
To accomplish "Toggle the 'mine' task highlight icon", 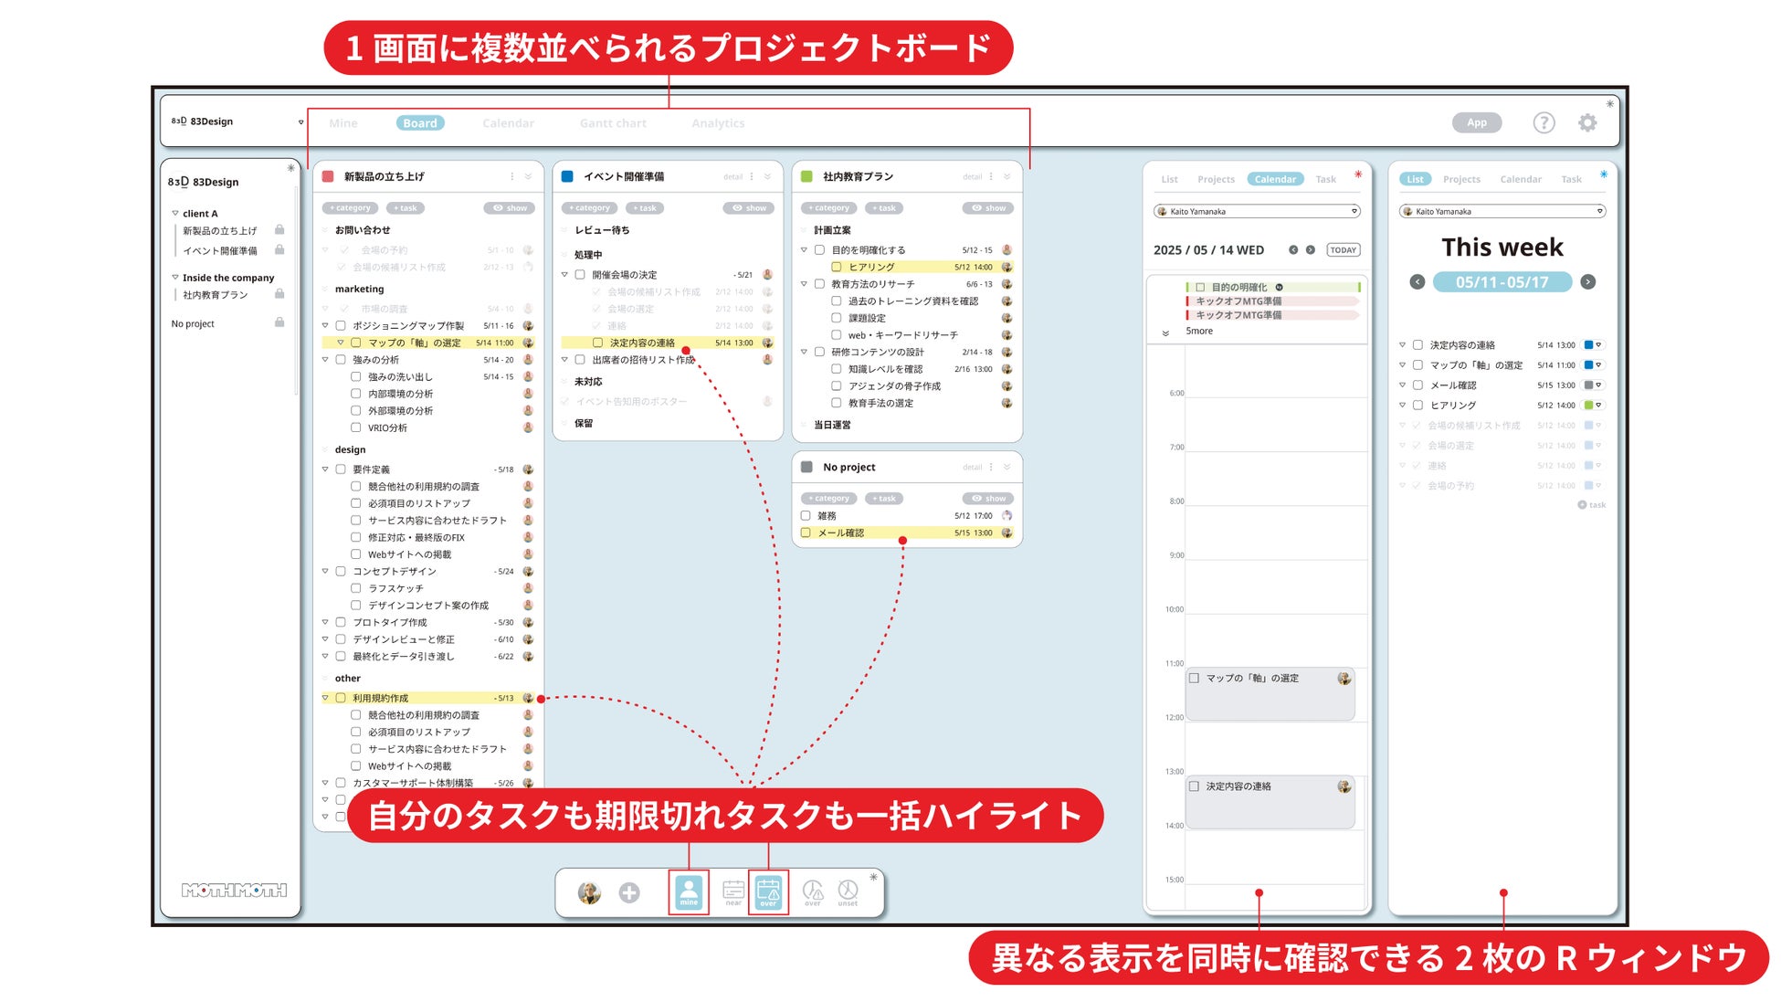I will (x=689, y=891).
